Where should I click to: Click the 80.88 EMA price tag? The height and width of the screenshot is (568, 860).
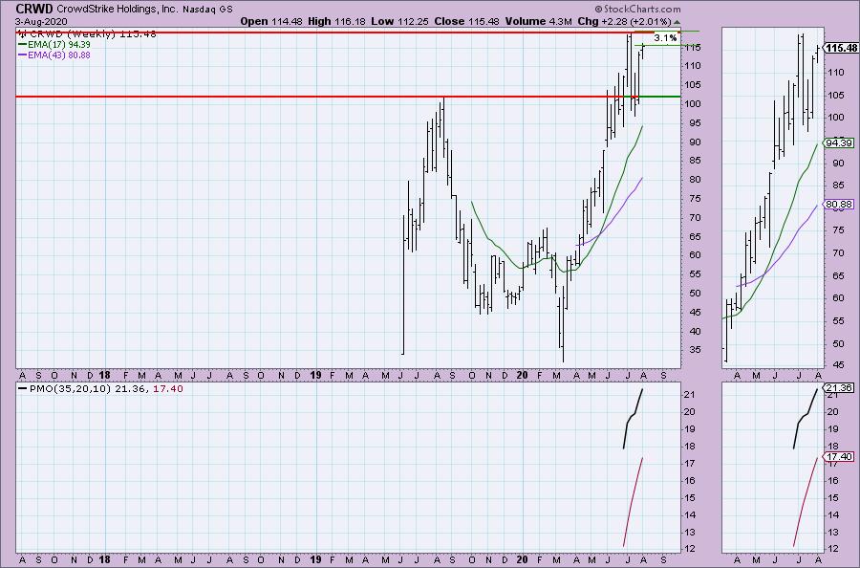[x=839, y=204]
